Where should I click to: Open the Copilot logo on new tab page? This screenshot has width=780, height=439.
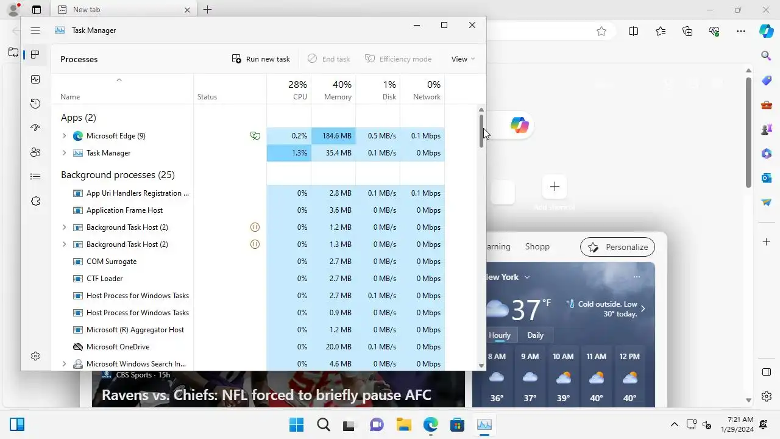pos(519,126)
